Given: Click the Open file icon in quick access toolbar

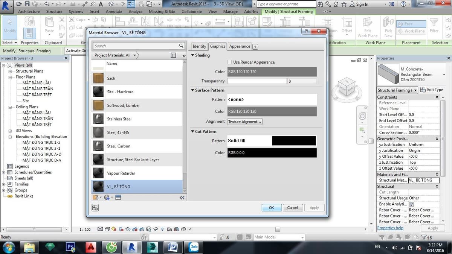Looking at the screenshot, I should (x=19, y=4).
